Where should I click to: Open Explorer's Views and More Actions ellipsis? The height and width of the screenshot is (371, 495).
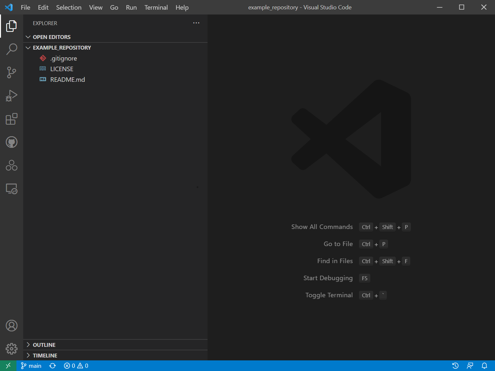pos(196,23)
